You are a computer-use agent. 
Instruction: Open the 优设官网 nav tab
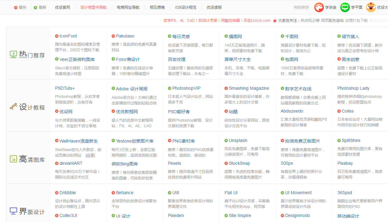tap(63, 8)
